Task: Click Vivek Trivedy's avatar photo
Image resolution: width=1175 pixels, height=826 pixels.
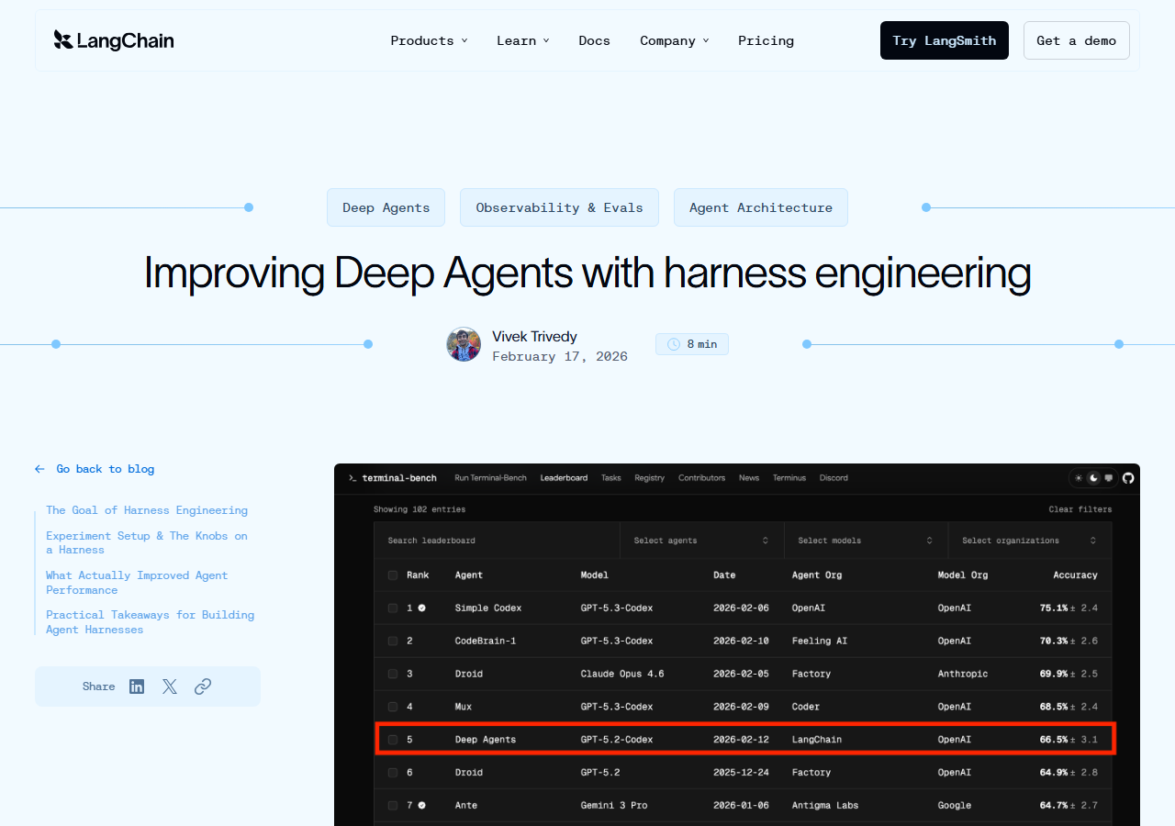Action: [x=464, y=344]
